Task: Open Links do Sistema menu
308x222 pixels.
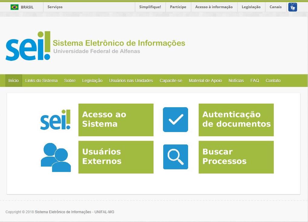Action: pos(41,81)
